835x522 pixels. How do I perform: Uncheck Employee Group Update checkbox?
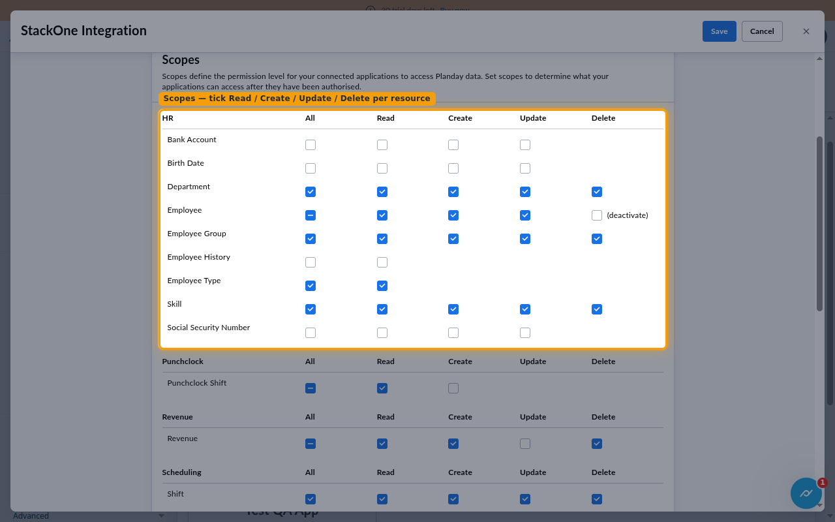pos(525,239)
